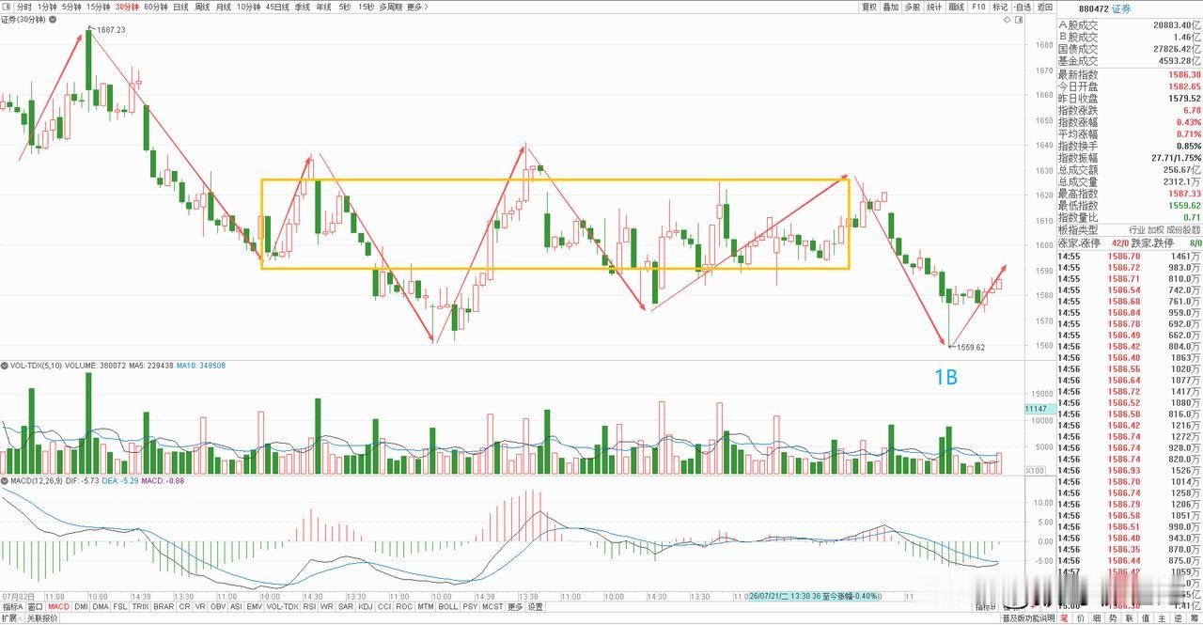Expand the 更多 periods list at top

(x=417, y=7)
